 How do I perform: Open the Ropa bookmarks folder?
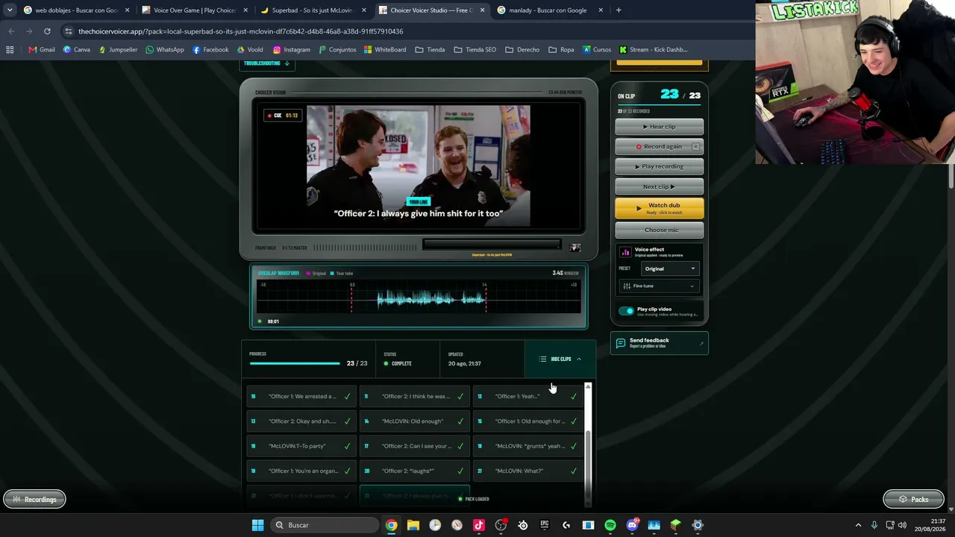(561, 50)
